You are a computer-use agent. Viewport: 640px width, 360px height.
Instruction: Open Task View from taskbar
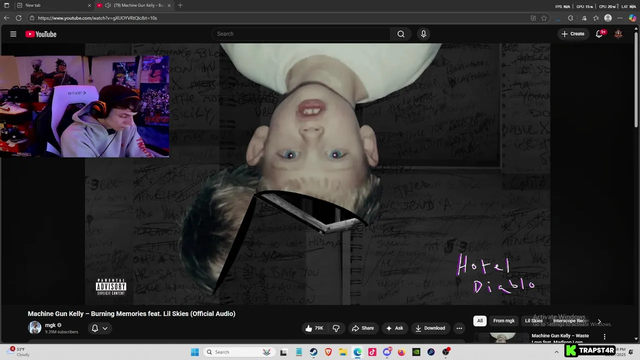point(283,352)
